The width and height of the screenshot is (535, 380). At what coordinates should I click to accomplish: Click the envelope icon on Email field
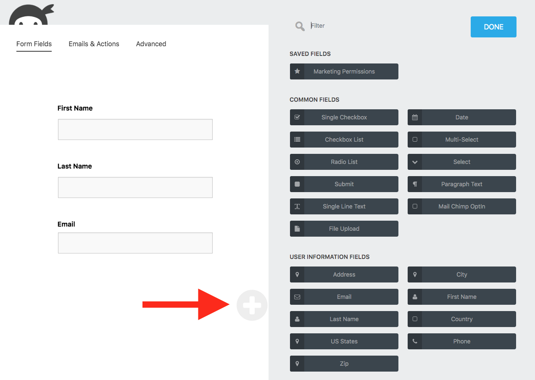[297, 297]
